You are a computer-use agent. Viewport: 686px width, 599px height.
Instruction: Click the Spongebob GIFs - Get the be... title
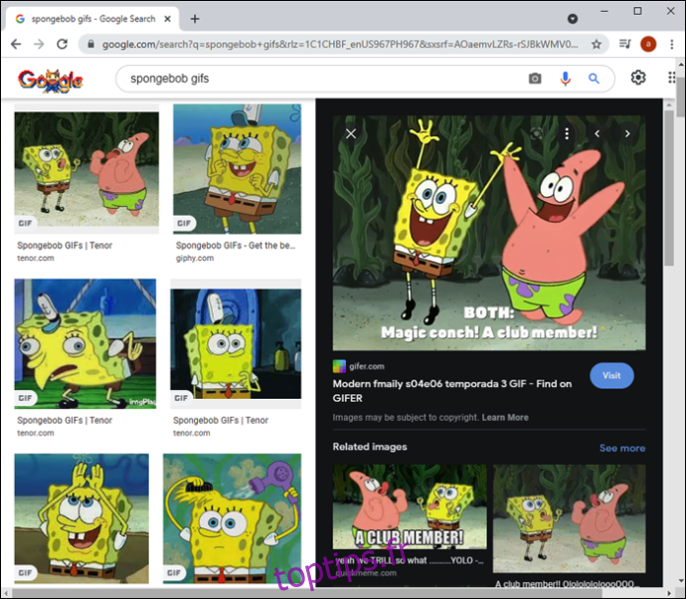pyautogui.click(x=236, y=245)
